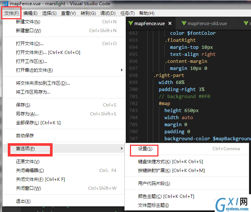The image size is (251, 212).
Task: Expand the 首选项(P) submenu
Action: [64, 149]
